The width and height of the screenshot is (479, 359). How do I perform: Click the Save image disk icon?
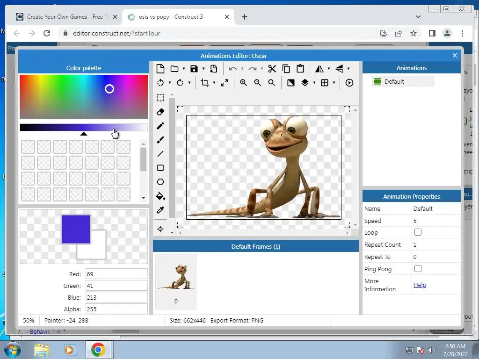click(194, 69)
